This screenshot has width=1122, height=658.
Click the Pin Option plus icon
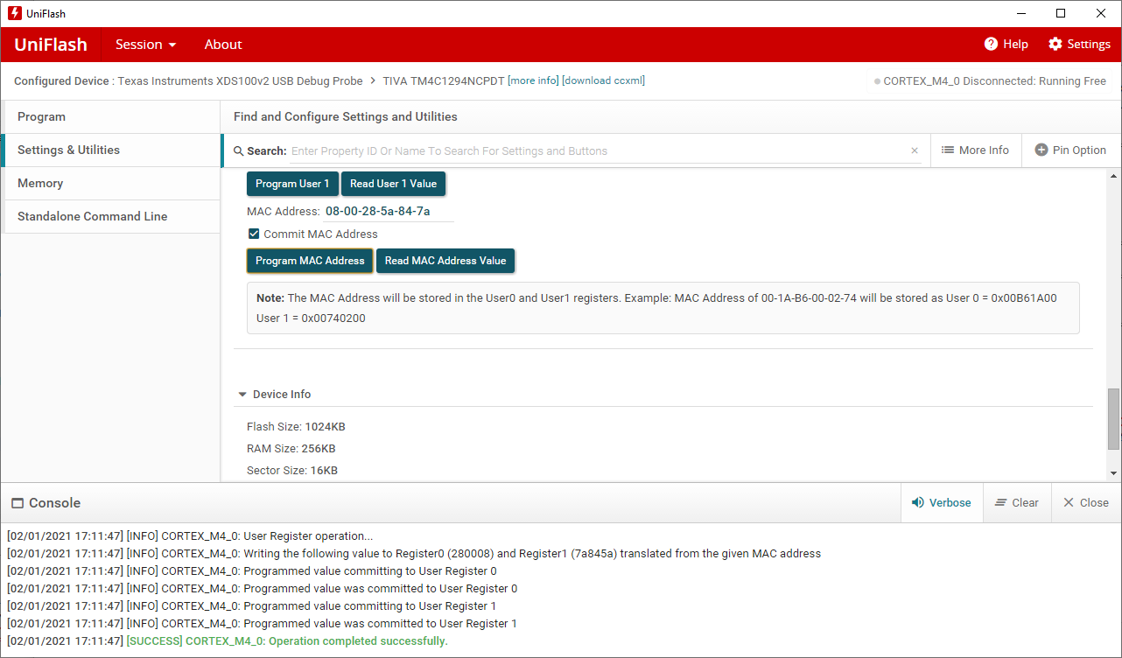1041,150
